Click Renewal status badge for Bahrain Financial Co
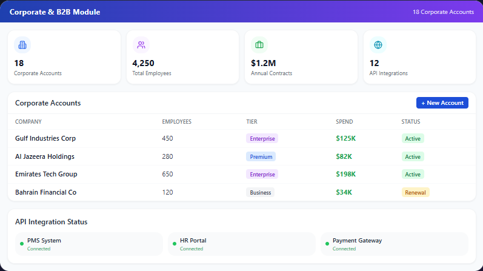 (x=415, y=192)
